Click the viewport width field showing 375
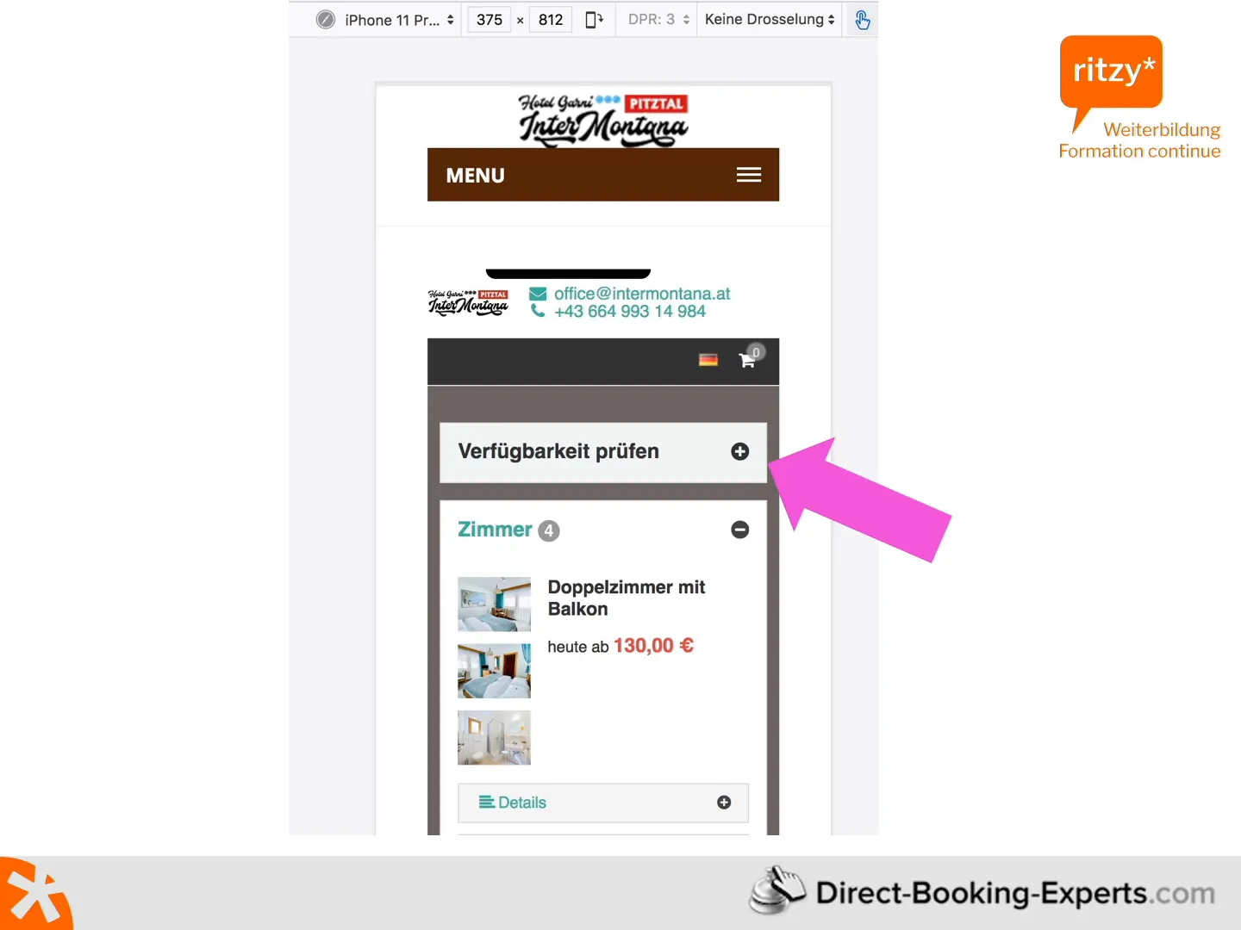Screen dimensions: 1241x930 click(x=488, y=19)
